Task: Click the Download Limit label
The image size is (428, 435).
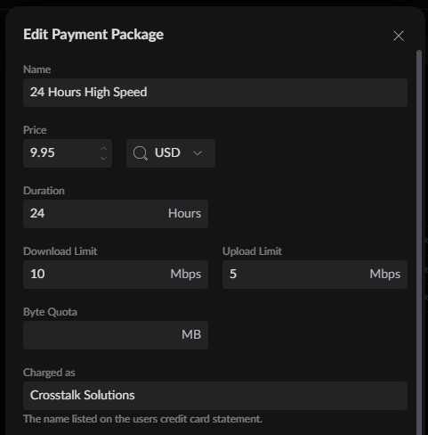Action: 61,251
